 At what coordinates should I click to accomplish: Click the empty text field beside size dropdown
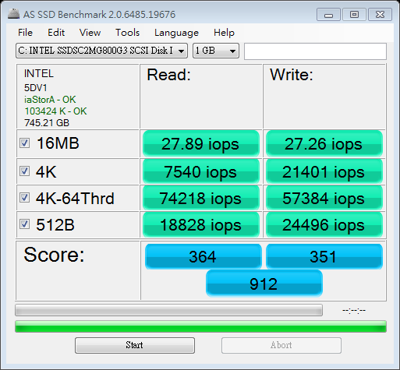315,51
